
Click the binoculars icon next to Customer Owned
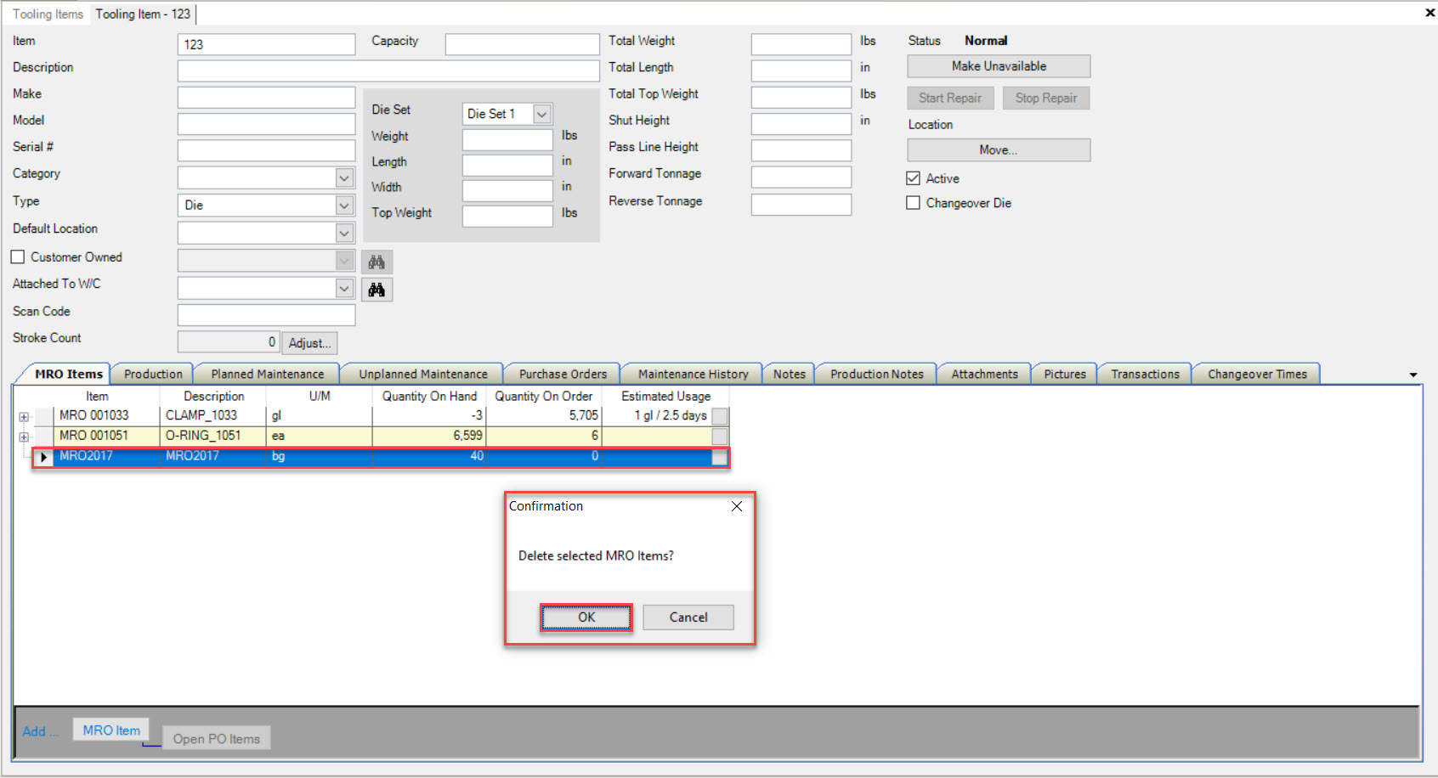coord(376,262)
